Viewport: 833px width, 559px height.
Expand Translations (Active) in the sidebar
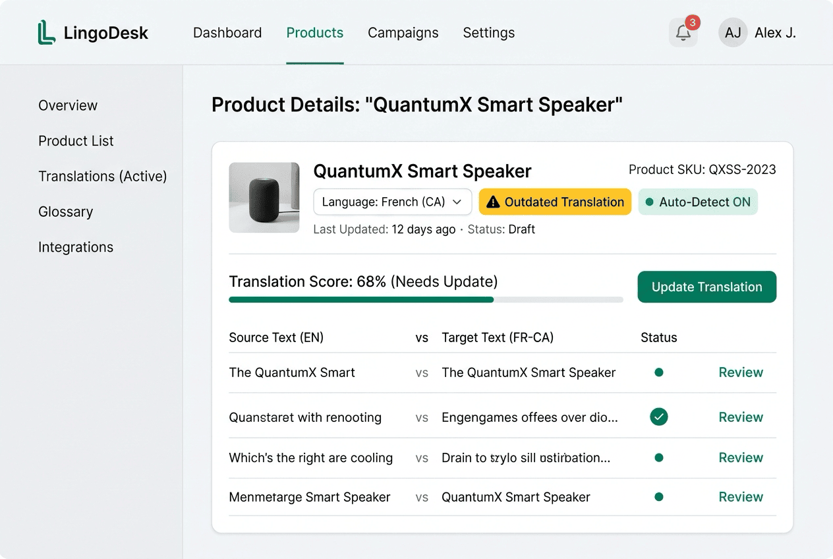[x=103, y=176]
